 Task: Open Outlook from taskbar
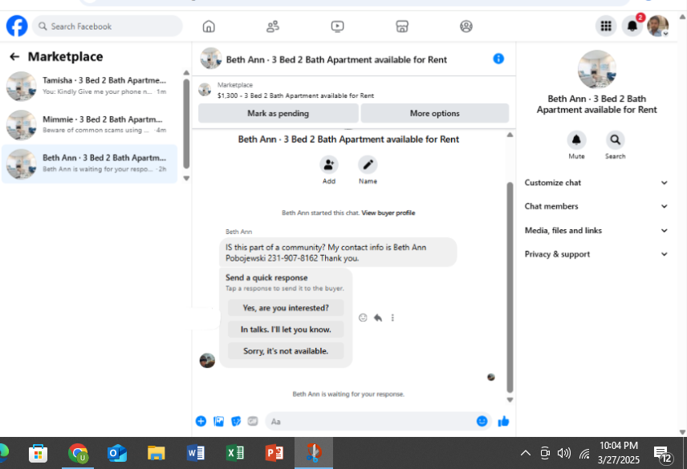[117, 453]
